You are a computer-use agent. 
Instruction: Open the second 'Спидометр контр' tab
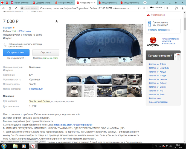(x=108, y=3)
